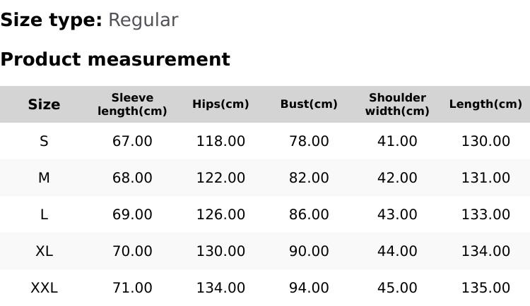
Task: Click the M size row label
Action: pos(44,178)
